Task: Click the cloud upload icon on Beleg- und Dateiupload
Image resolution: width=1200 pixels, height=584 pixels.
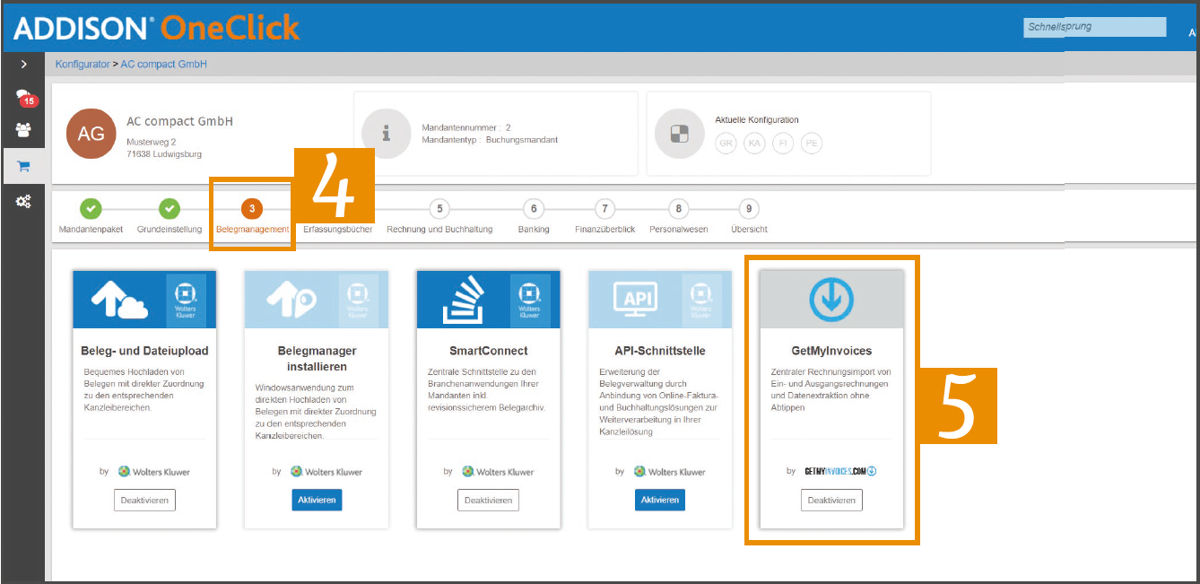Action: [x=119, y=301]
